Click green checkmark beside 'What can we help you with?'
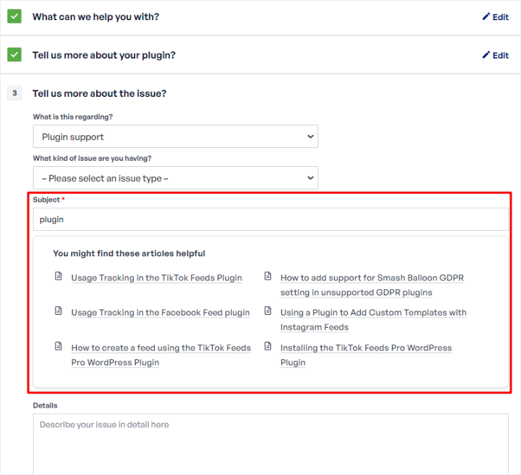Screen dimensions: 521x475 pyautogui.click(x=15, y=16)
